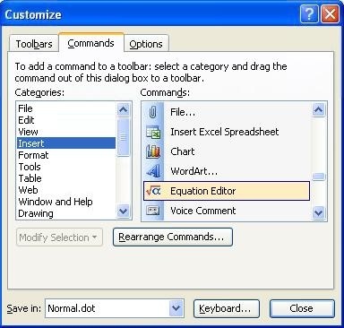344x328 pixels.
Task: Click the Close button
Action: 302,308
